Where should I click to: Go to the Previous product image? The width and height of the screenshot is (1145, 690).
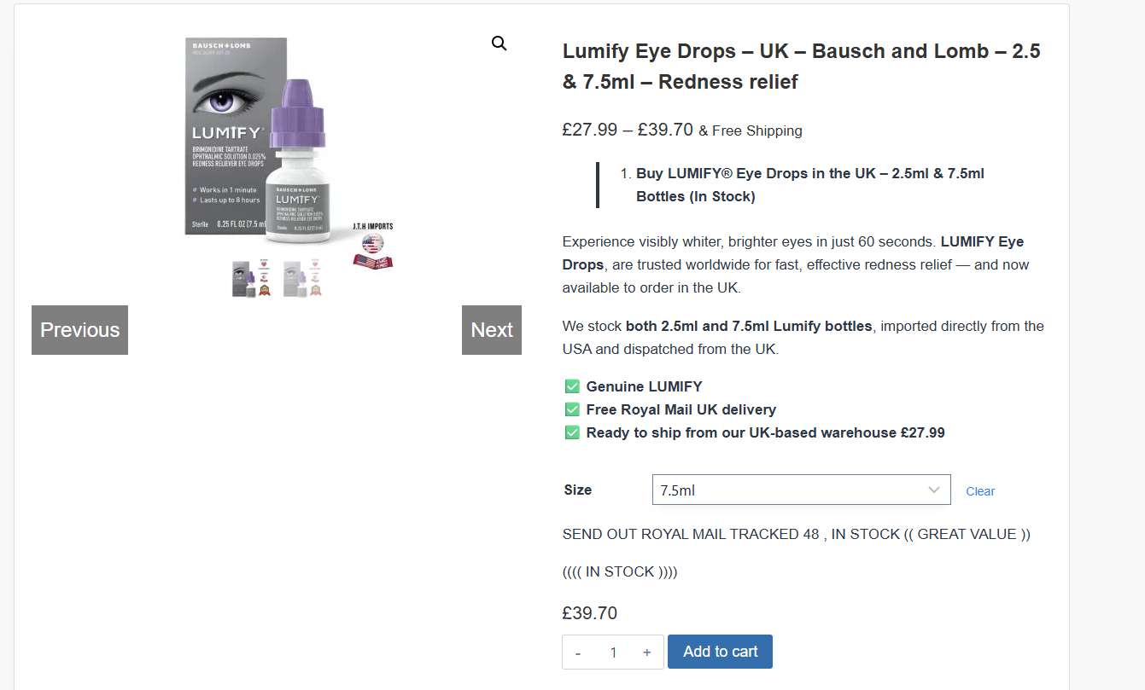coord(80,330)
